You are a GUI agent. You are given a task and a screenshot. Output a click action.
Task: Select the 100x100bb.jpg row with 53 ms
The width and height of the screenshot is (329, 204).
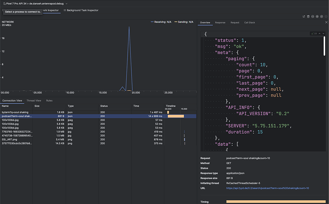(98, 128)
